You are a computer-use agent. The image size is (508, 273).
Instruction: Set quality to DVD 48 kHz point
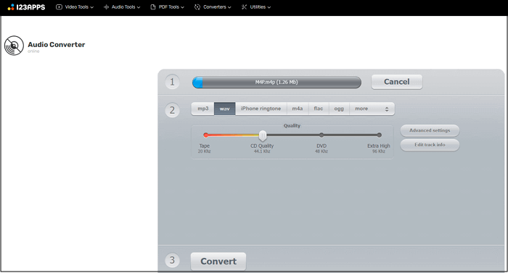tap(321, 135)
